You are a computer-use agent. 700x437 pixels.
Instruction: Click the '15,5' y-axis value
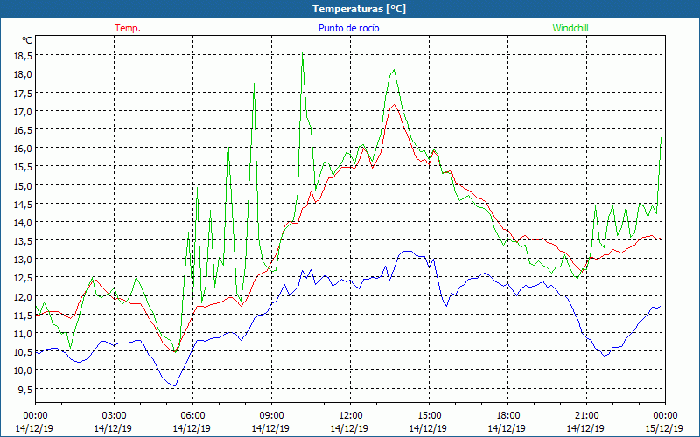24,167
